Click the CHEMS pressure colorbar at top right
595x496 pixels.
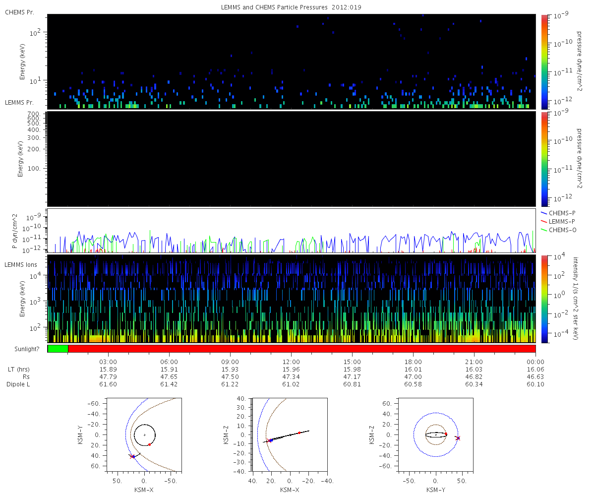click(544, 61)
